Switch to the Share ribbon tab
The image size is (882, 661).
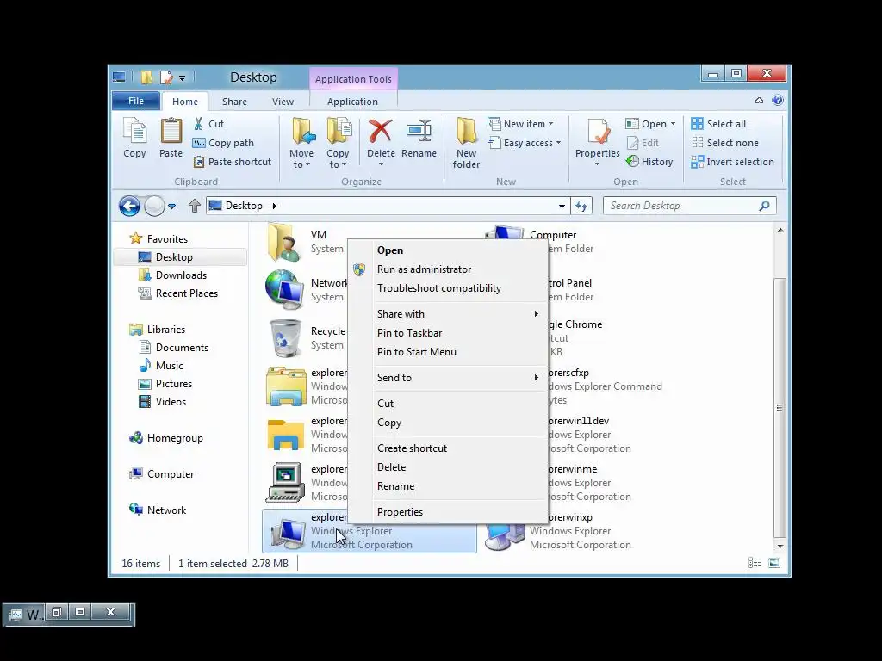(234, 102)
